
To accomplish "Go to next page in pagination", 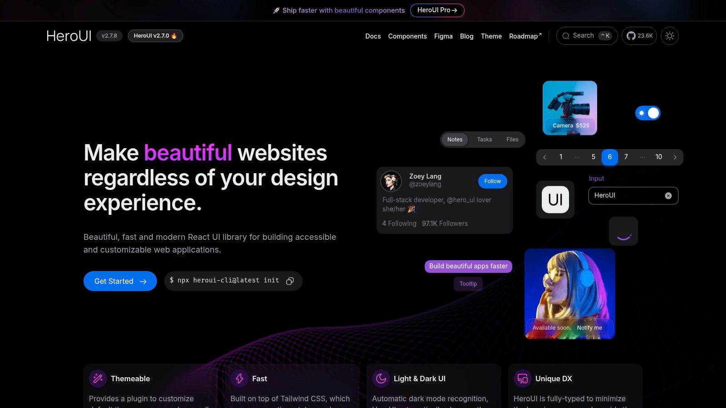I will click(x=675, y=157).
